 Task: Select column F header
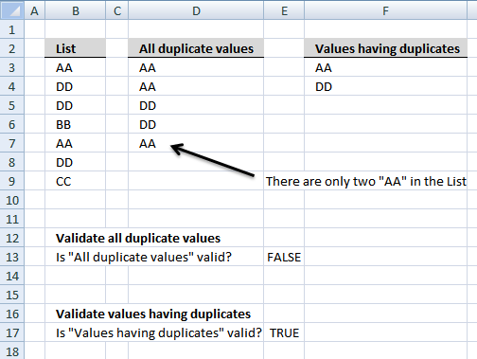coord(385,10)
